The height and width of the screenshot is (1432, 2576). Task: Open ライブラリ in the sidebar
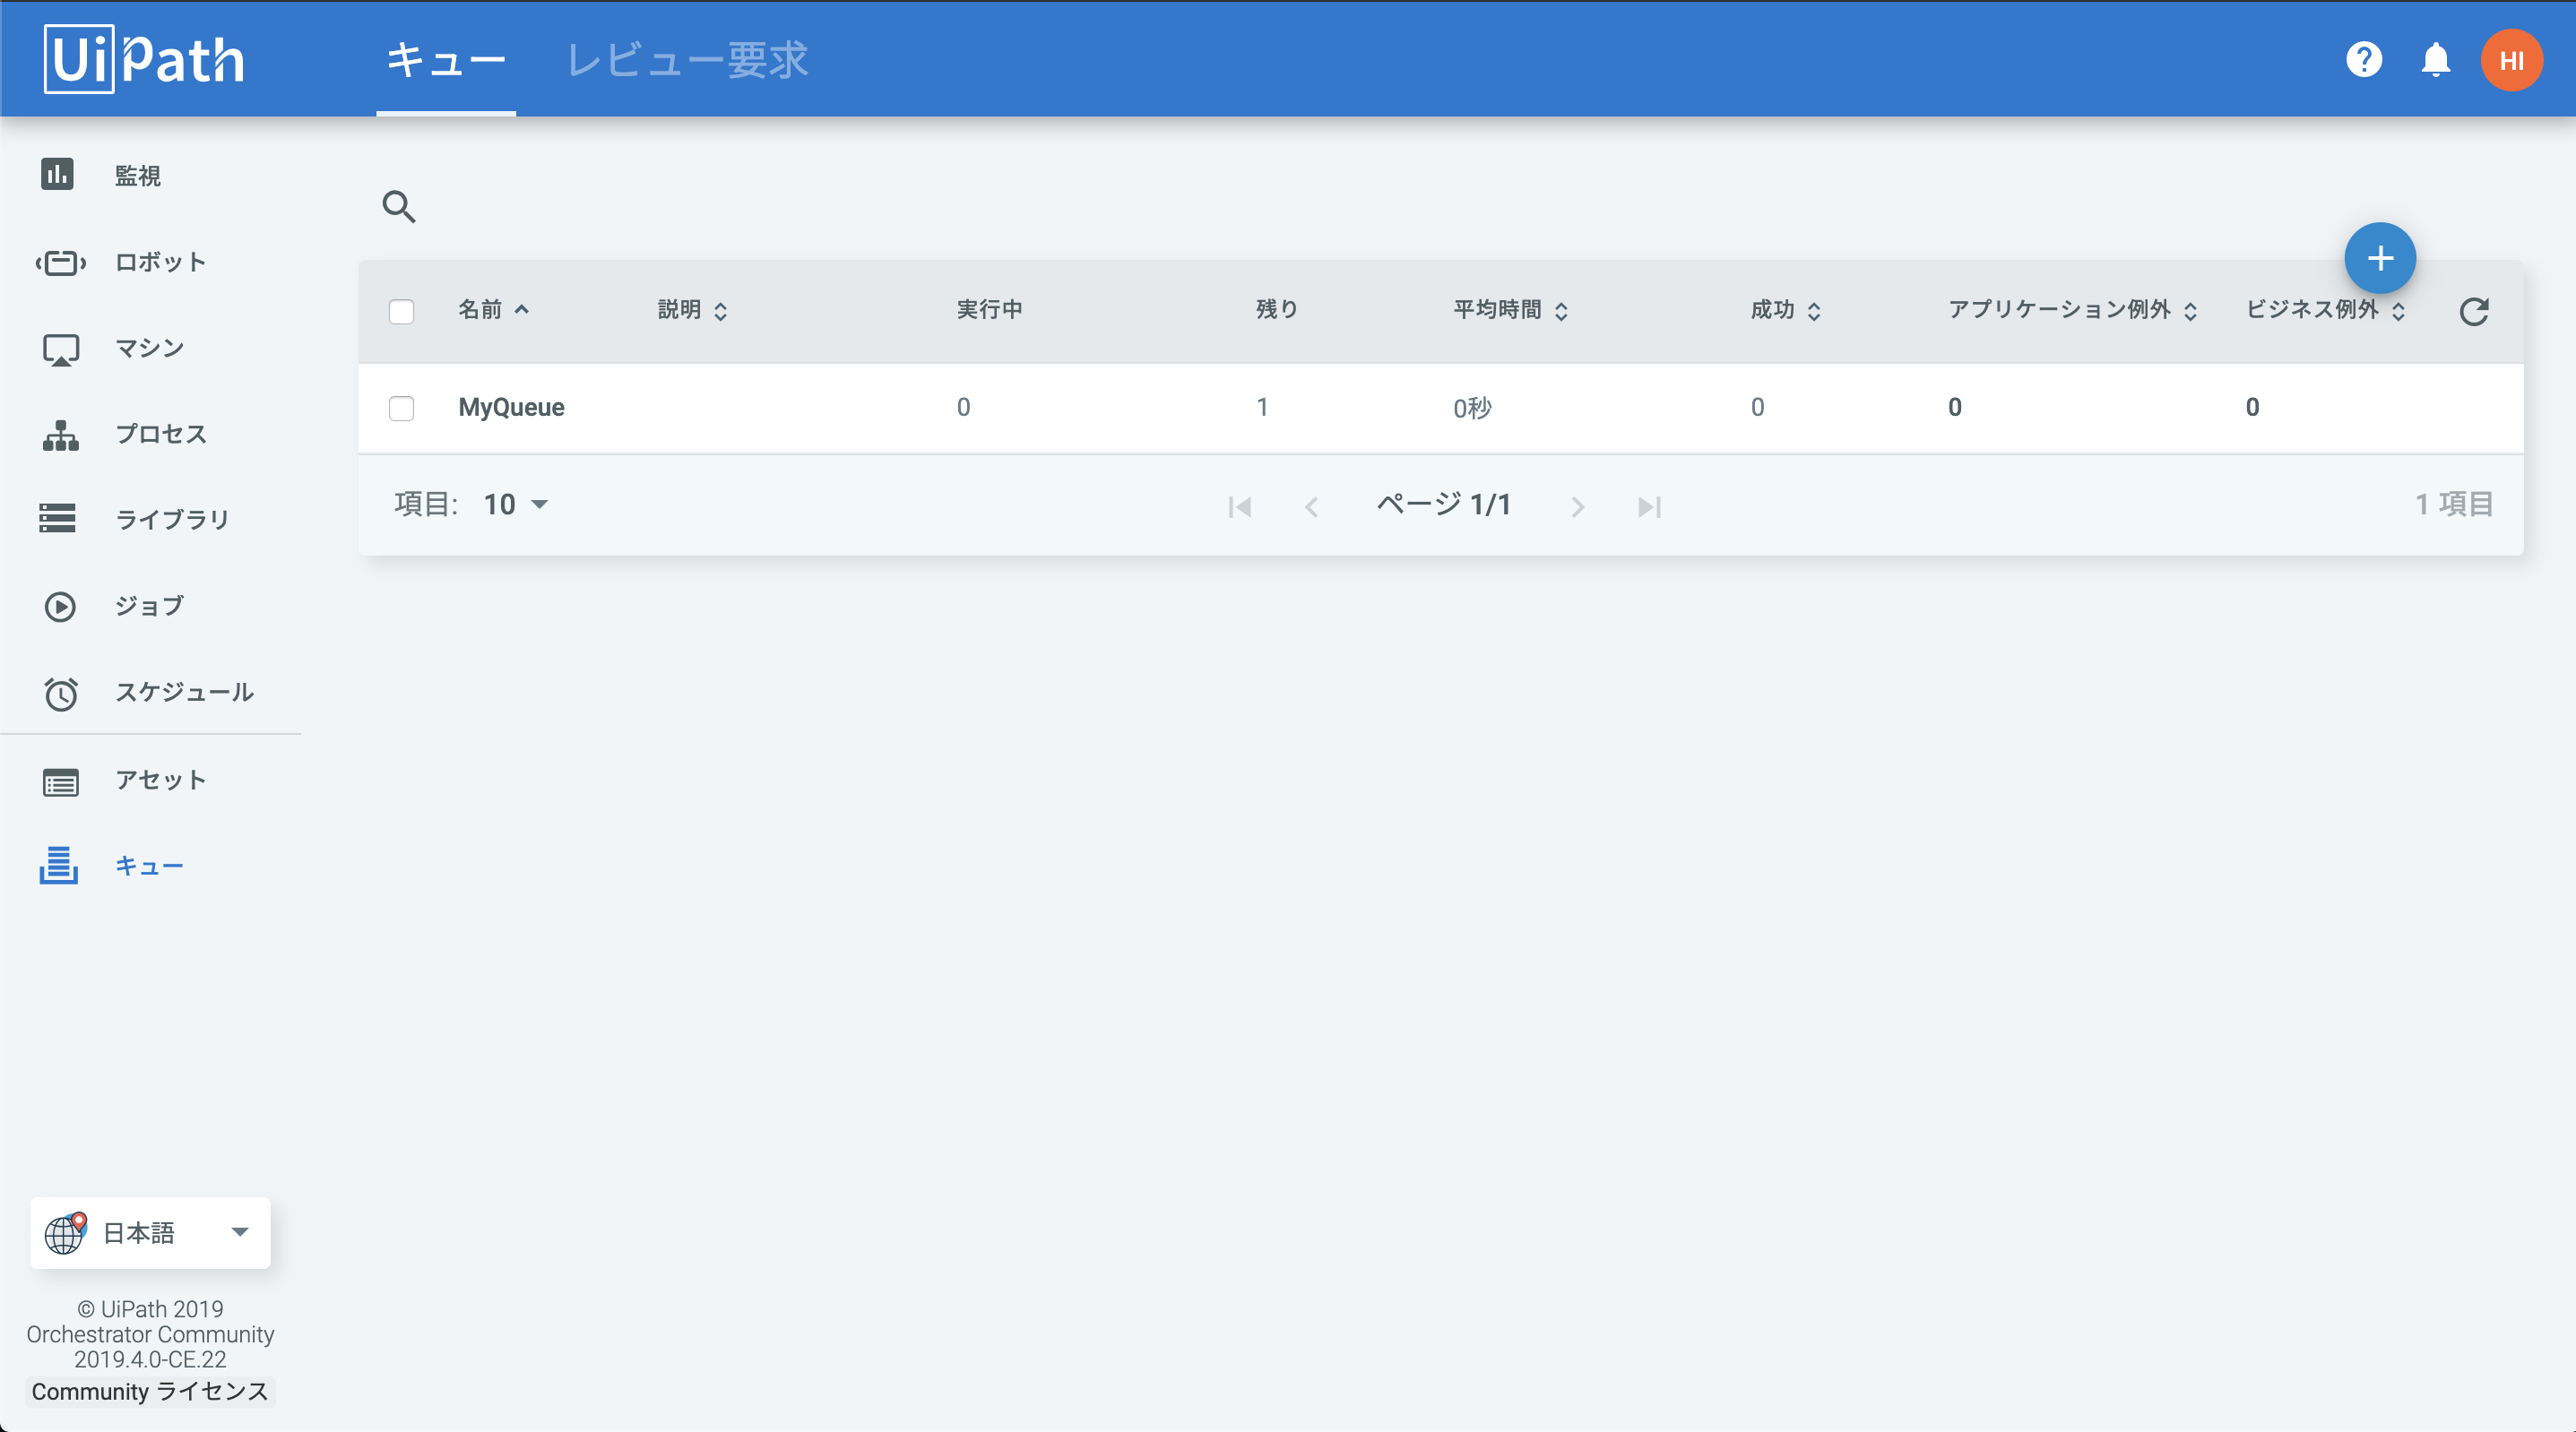pyautogui.click(x=172, y=520)
